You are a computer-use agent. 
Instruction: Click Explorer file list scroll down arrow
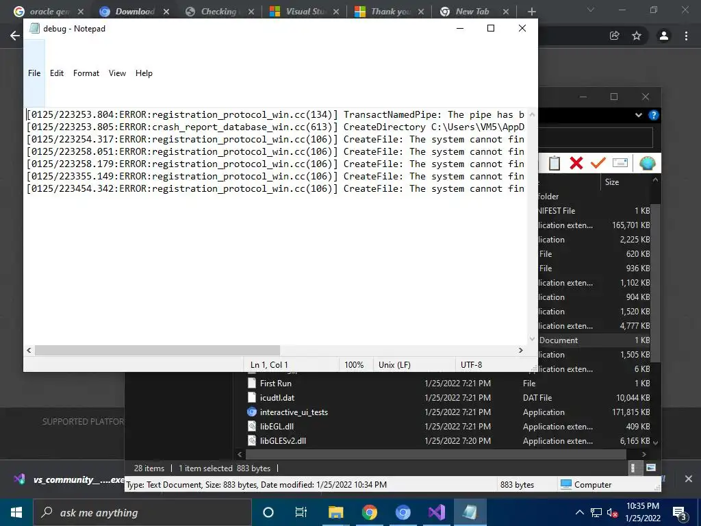655,443
